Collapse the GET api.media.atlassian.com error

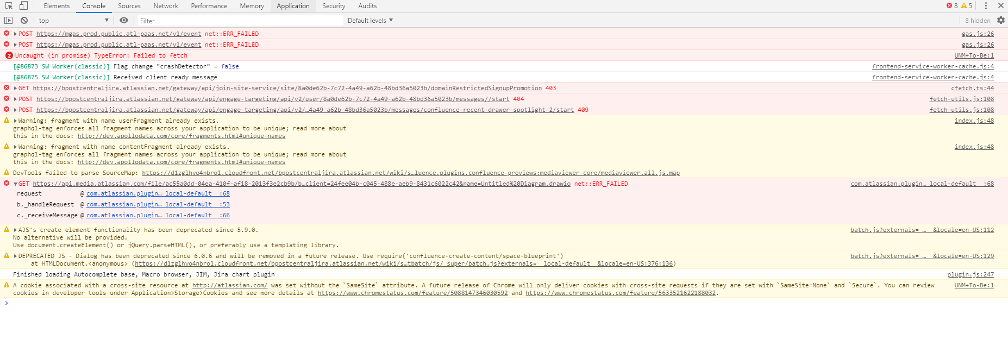(15, 184)
